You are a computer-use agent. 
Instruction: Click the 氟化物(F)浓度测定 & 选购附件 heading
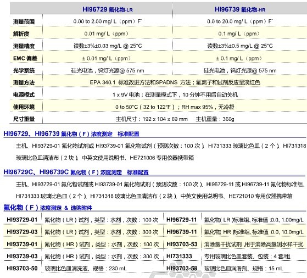48,208
